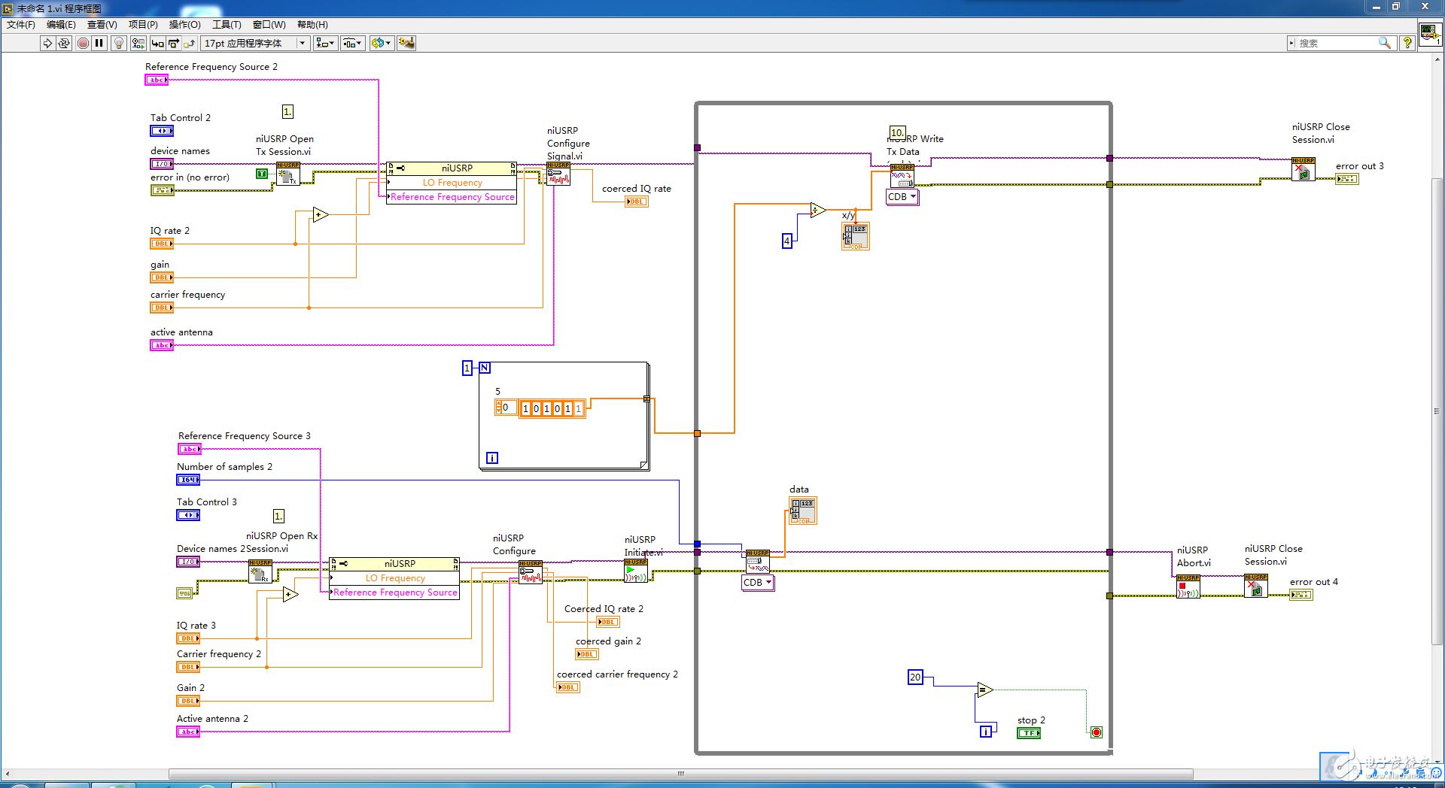1445x788 pixels.
Task: Click the Step Out button
Action: [190, 43]
